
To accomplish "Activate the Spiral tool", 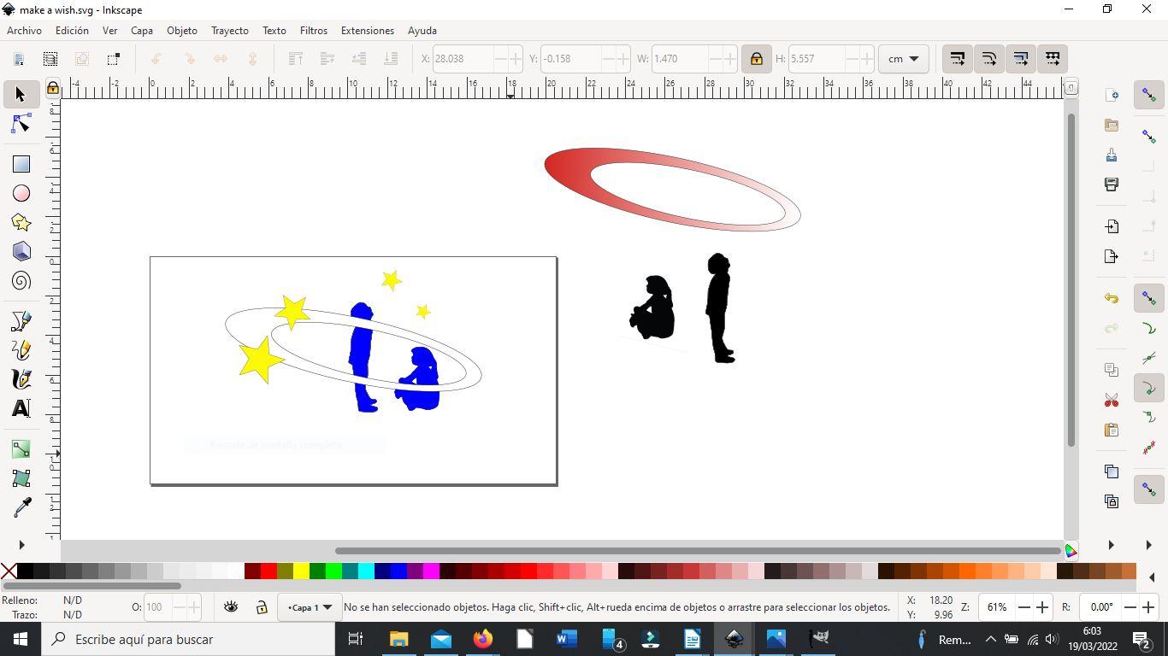I will (21, 281).
